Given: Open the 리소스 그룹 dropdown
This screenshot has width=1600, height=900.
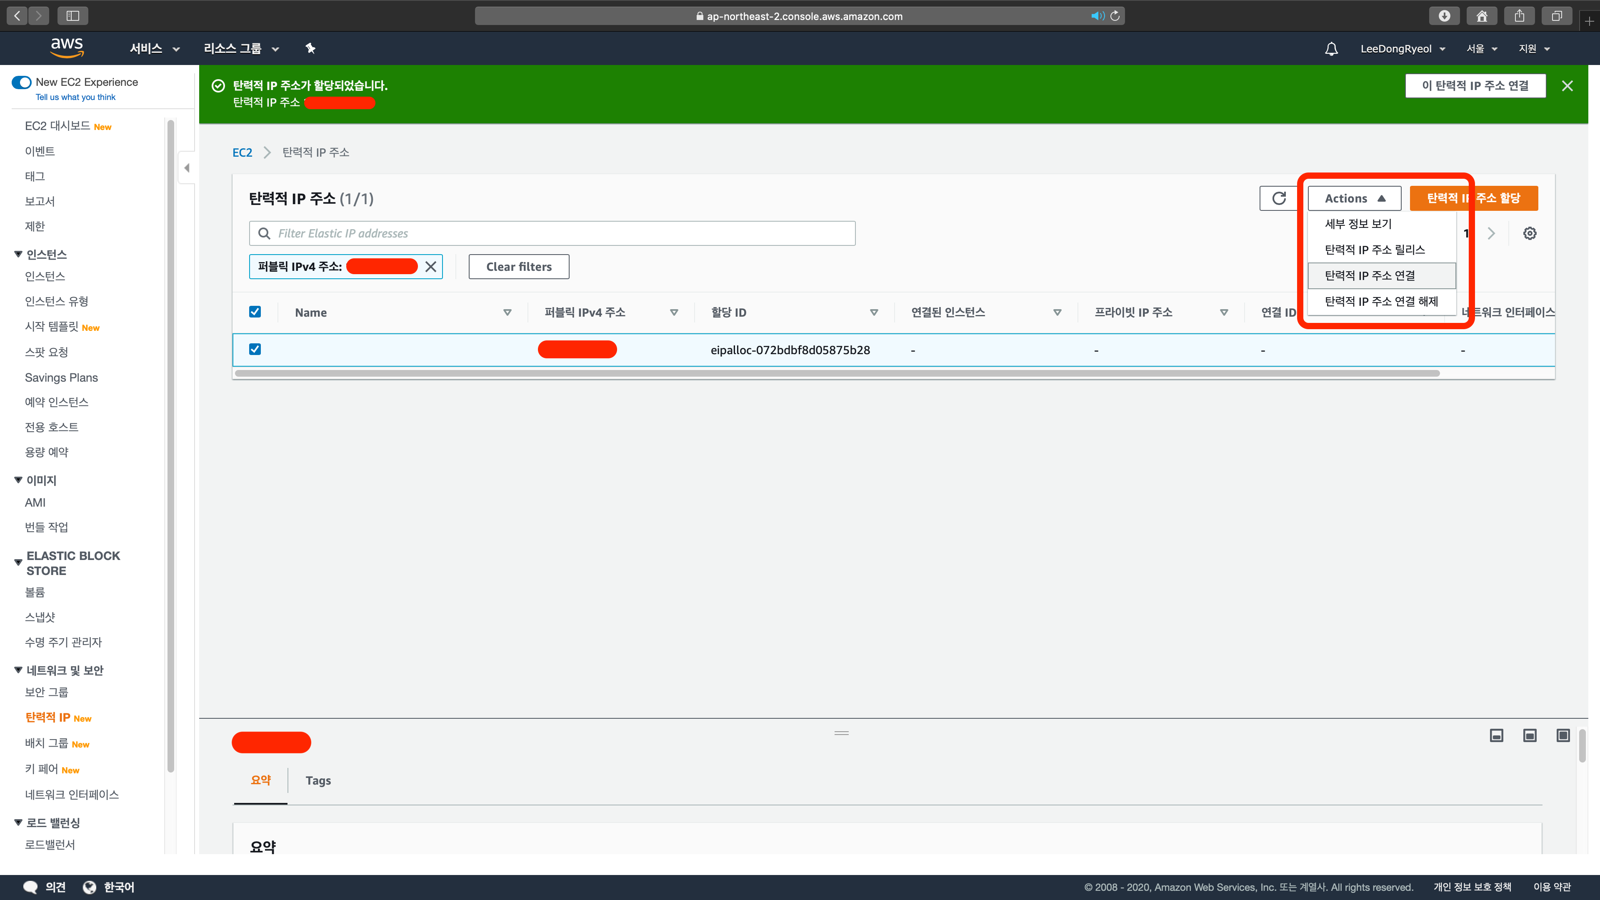Looking at the screenshot, I should click(242, 48).
